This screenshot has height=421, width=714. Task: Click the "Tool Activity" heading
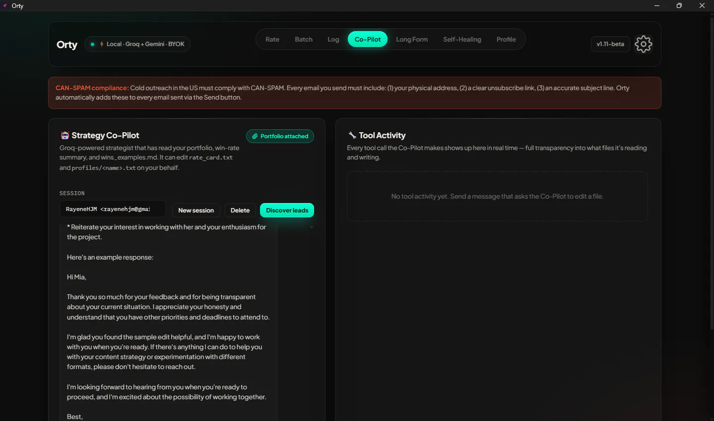[382, 135]
